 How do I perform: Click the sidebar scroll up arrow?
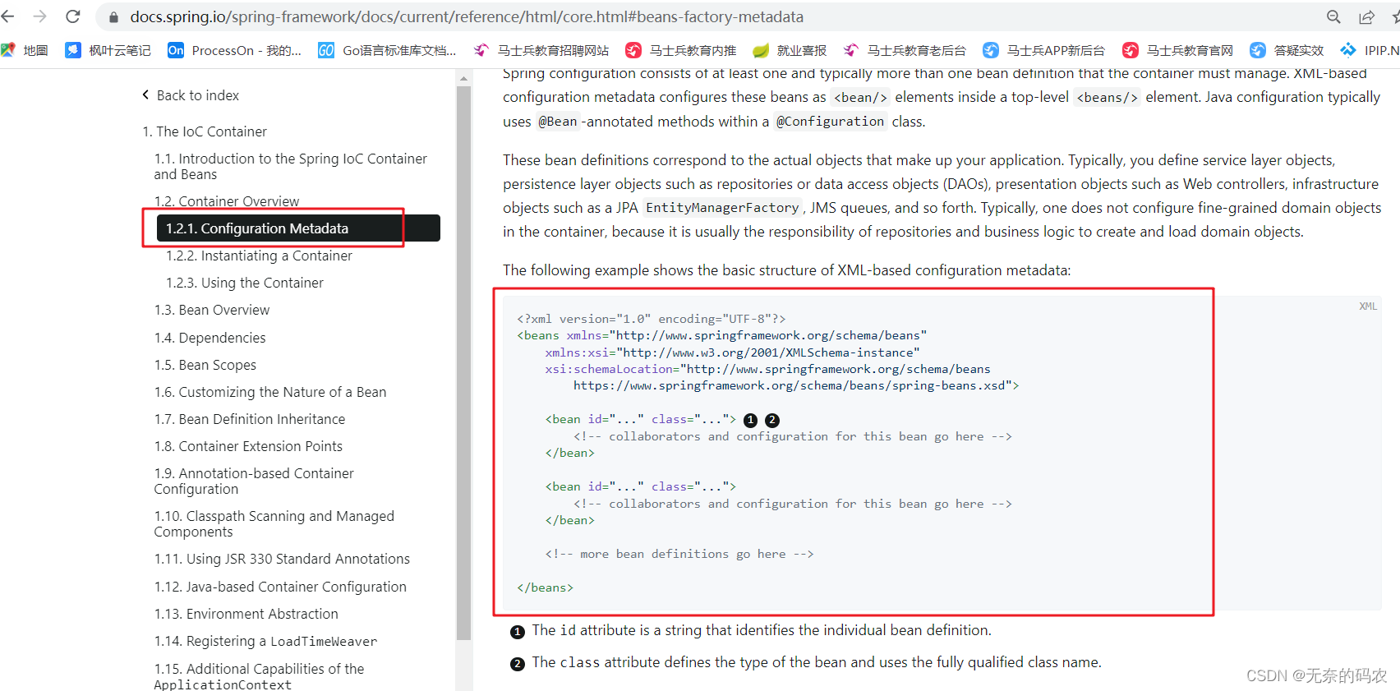pos(463,79)
